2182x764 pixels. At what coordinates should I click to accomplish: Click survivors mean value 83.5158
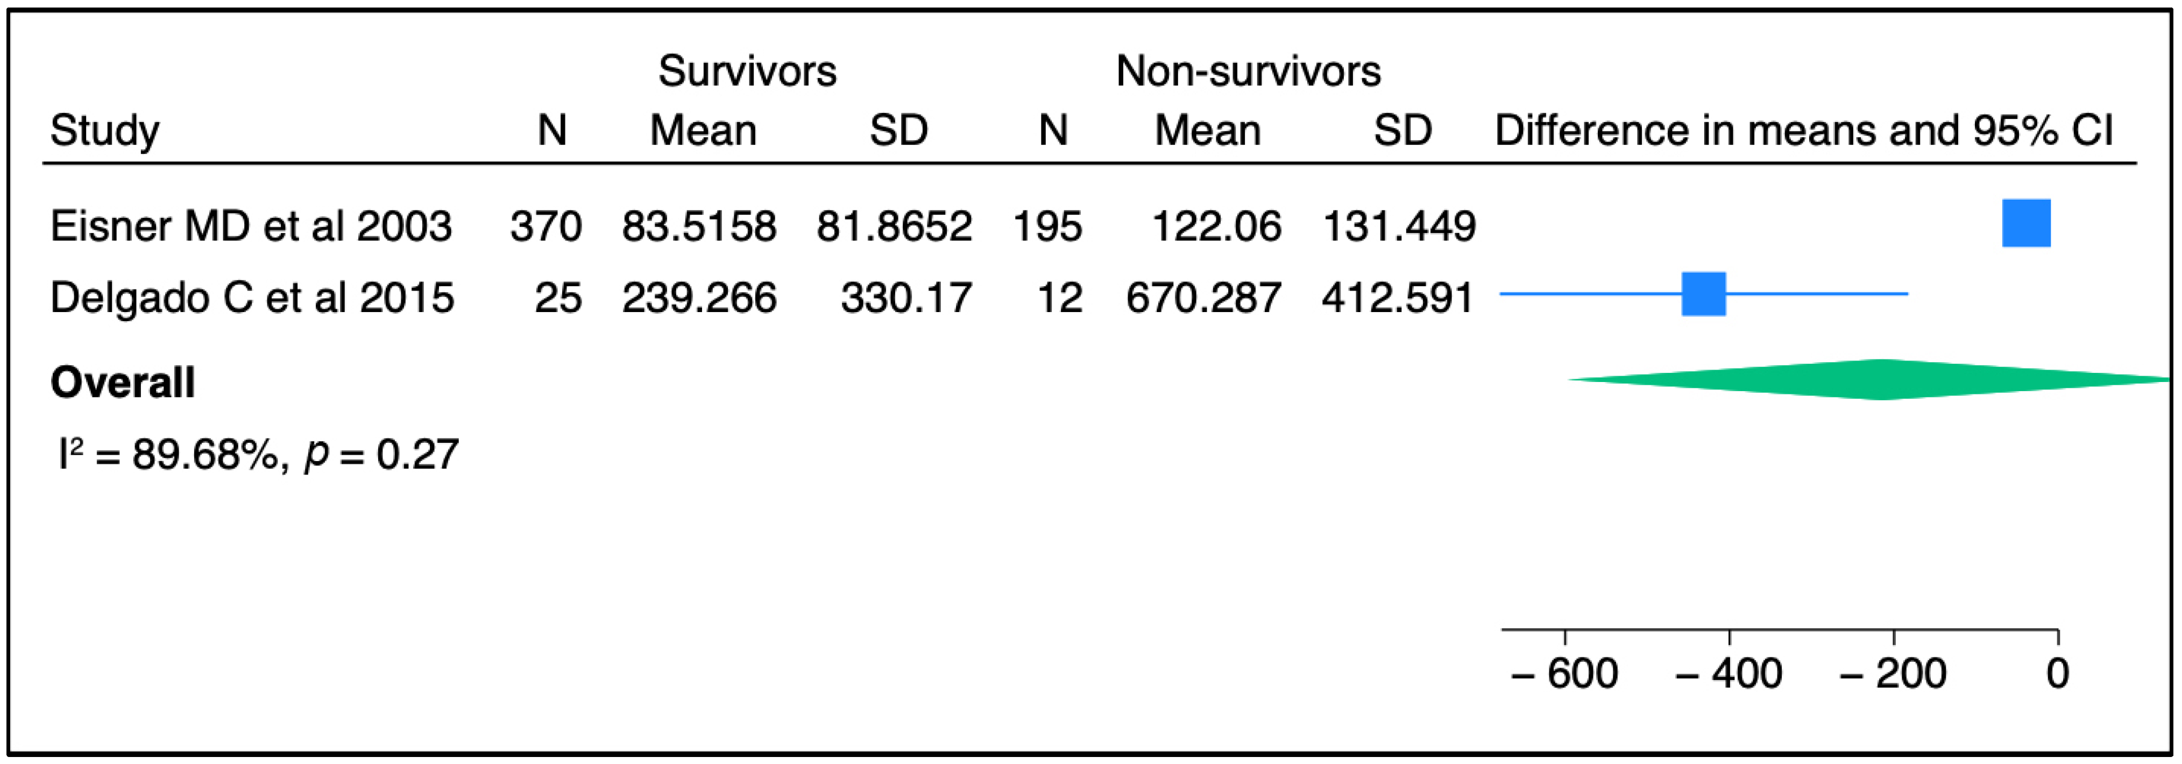tap(699, 226)
